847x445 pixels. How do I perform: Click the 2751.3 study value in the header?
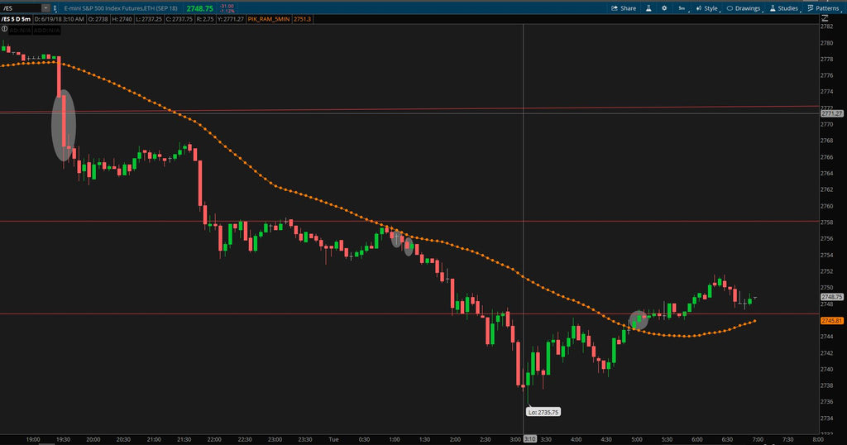[303, 19]
